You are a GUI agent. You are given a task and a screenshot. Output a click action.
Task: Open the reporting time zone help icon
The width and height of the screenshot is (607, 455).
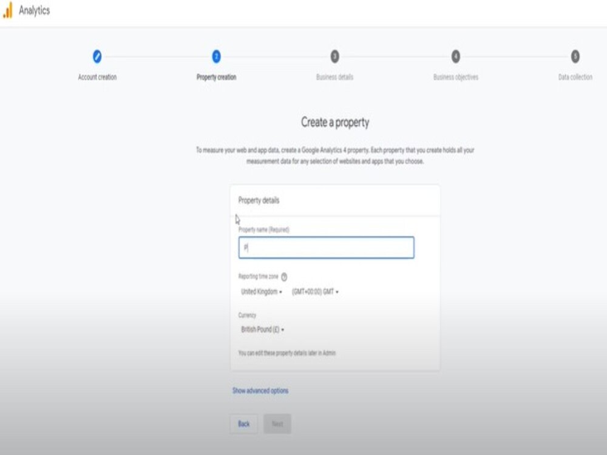click(284, 277)
